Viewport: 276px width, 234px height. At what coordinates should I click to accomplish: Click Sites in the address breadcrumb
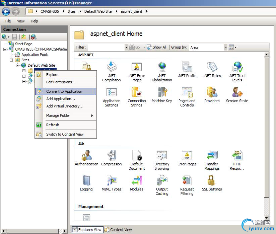click(x=71, y=11)
